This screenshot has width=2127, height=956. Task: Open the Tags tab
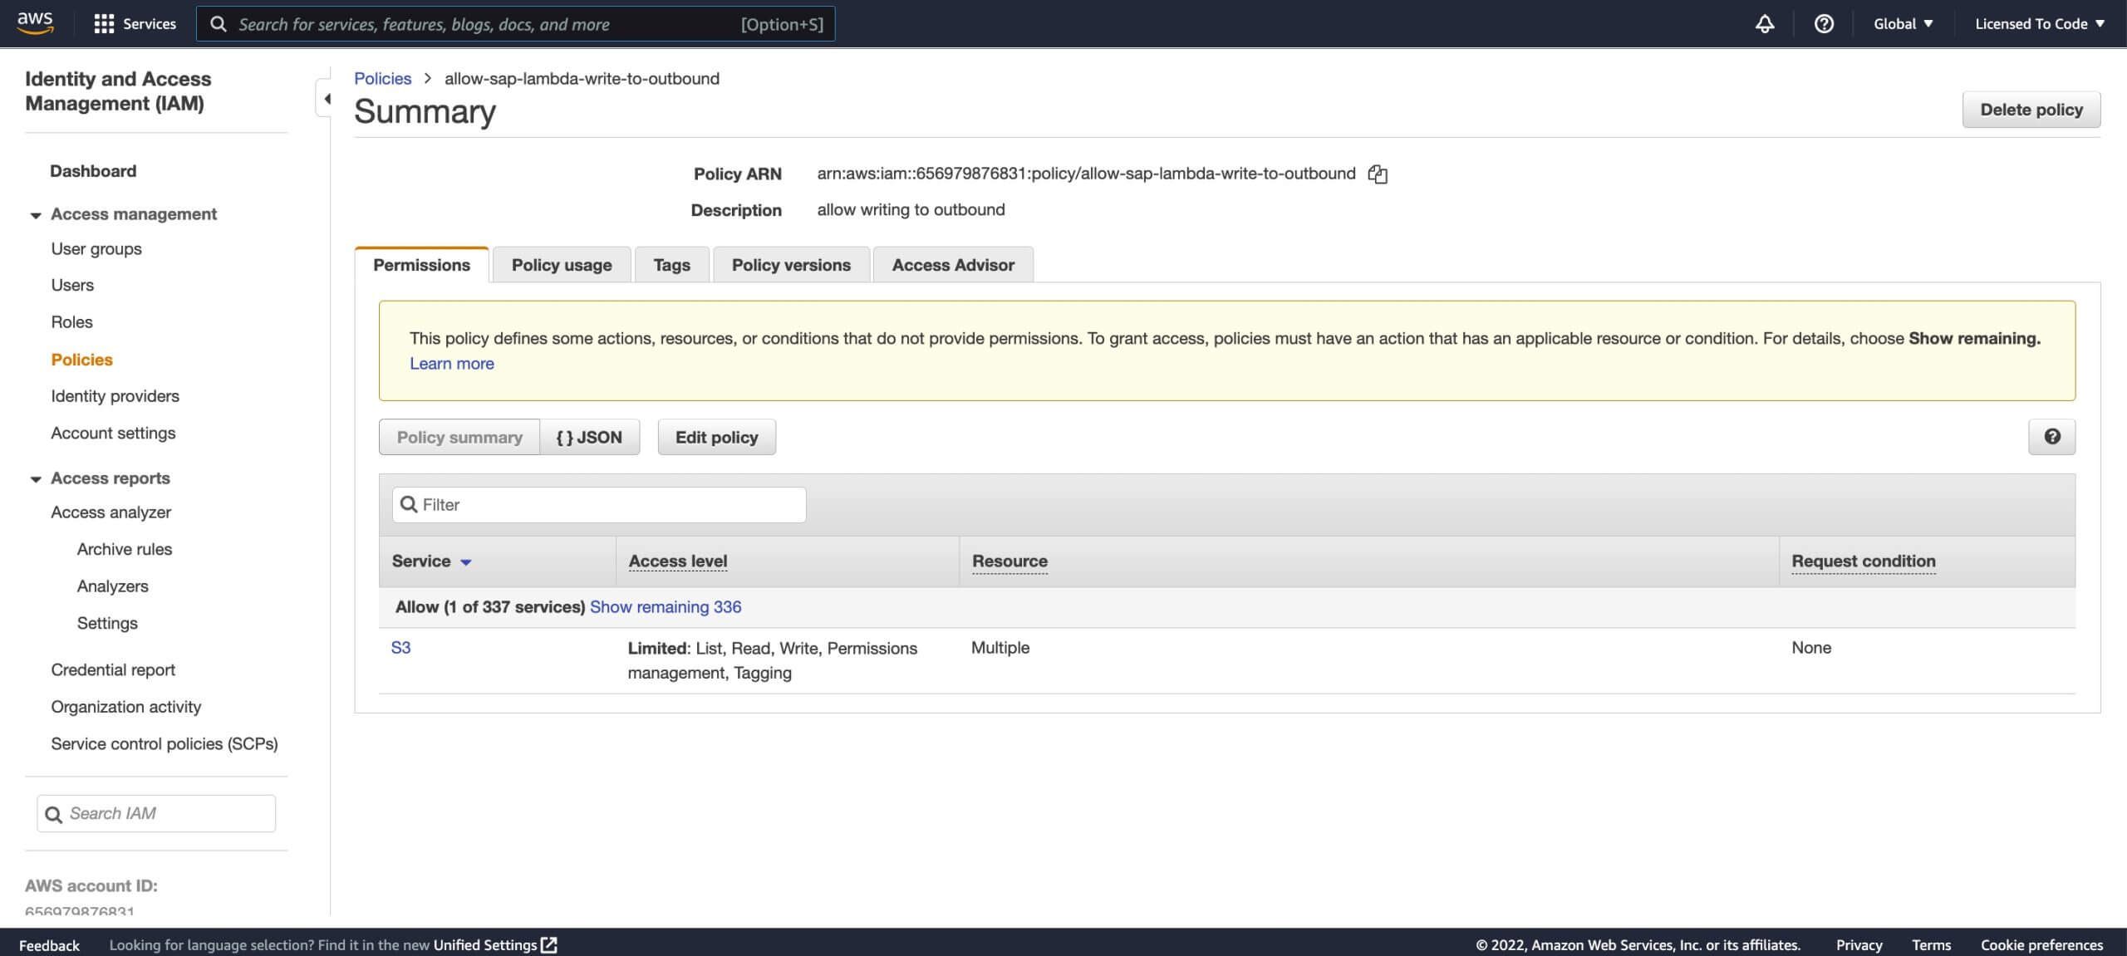(671, 265)
